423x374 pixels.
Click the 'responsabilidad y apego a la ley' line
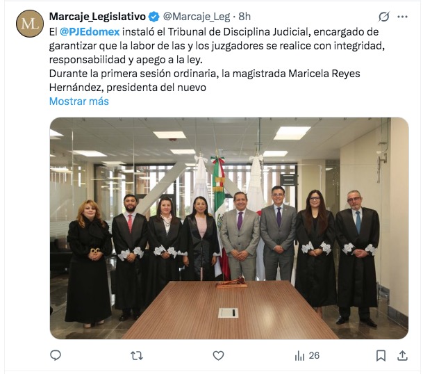click(x=126, y=60)
